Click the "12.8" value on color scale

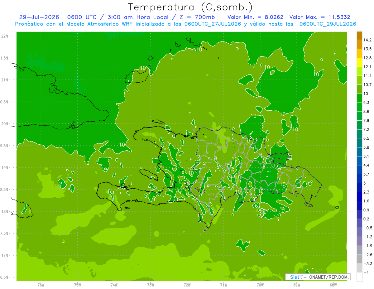coord(367,58)
